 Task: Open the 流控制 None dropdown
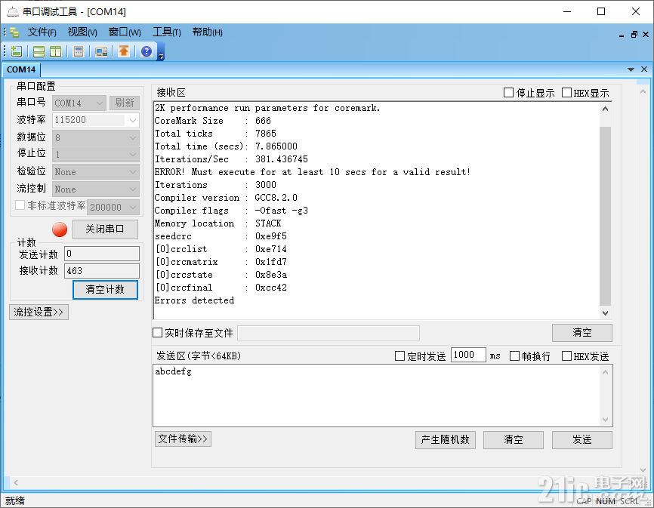pos(95,189)
